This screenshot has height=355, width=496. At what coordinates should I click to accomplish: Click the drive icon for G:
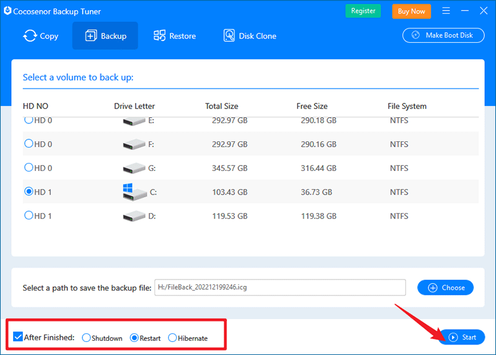[134, 168]
